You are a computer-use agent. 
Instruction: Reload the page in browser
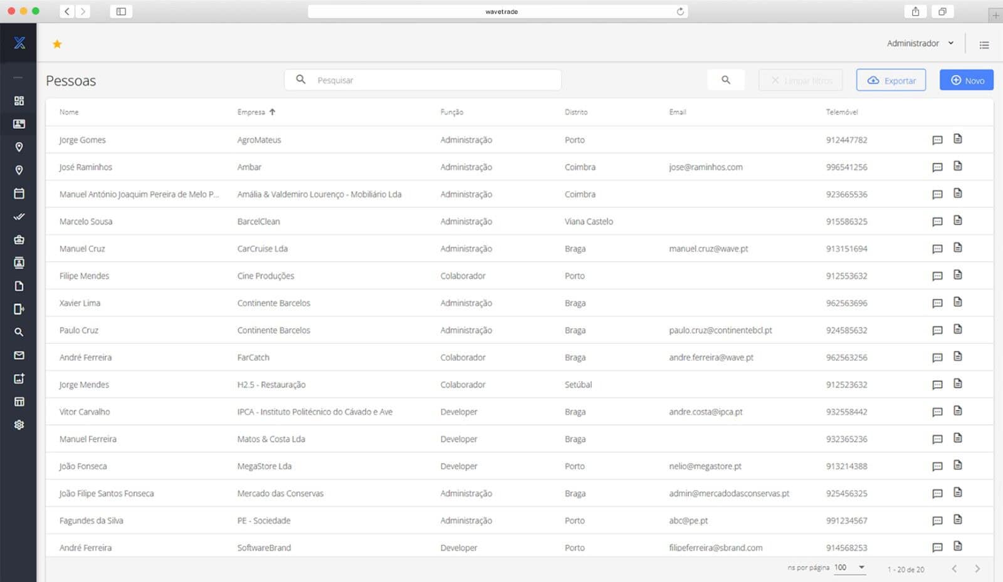coord(680,11)
